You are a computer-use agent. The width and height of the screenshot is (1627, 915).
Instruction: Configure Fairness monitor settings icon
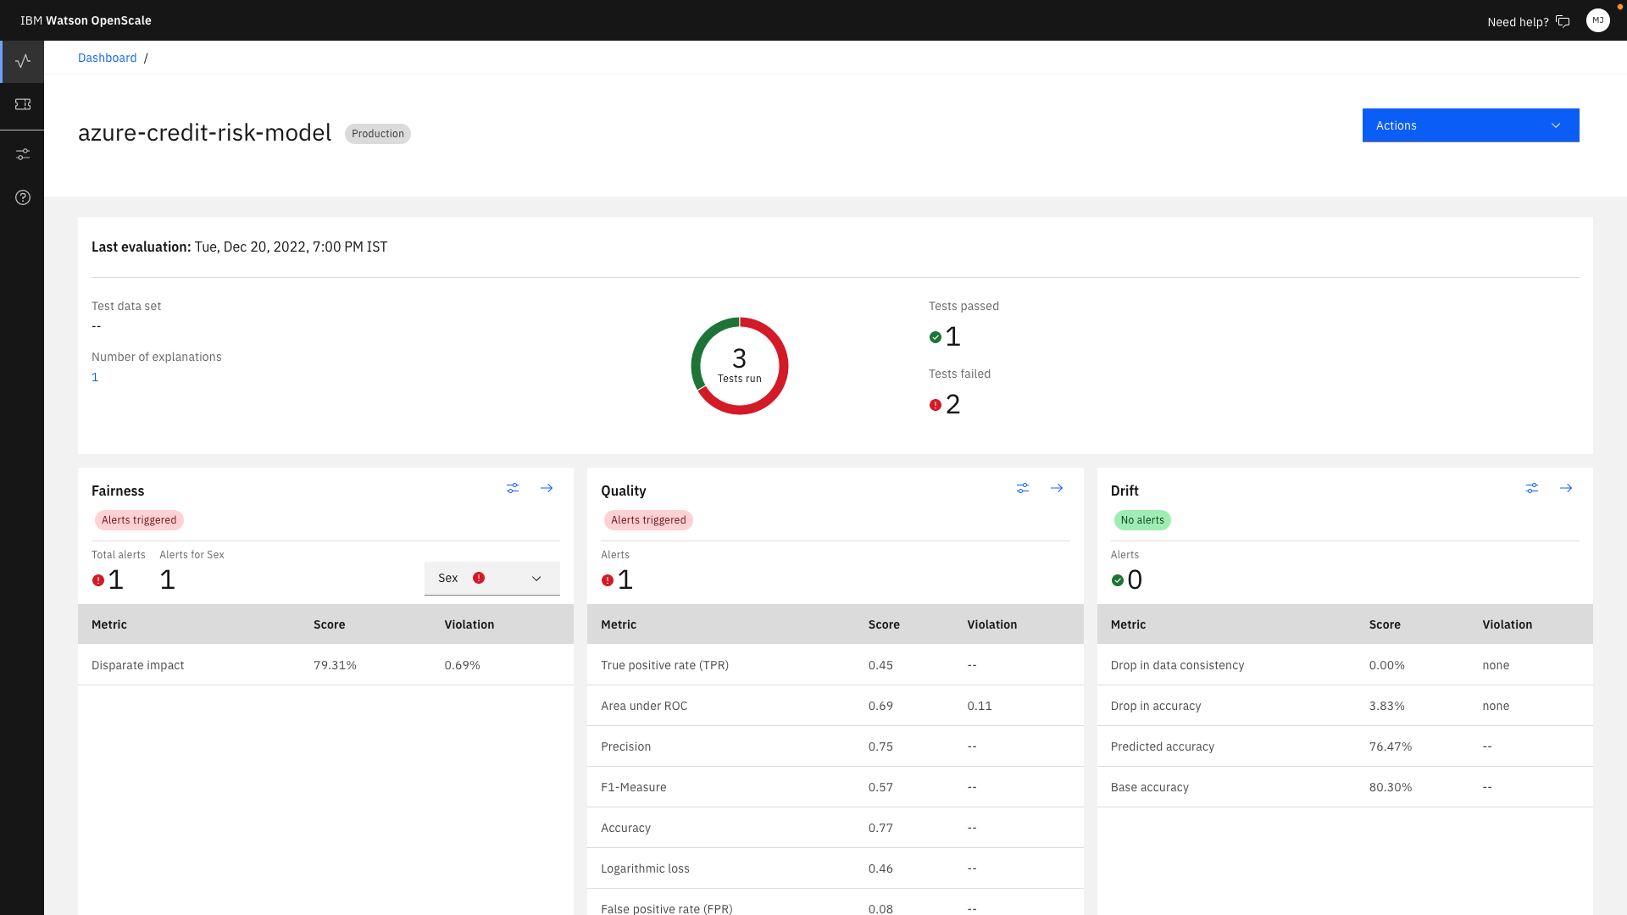(513, 488)
